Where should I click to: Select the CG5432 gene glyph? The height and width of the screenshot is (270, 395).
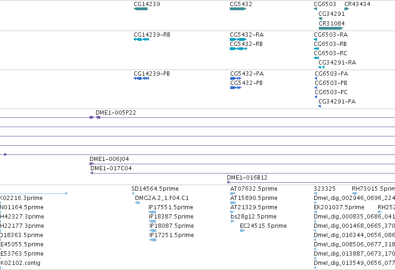238,9
